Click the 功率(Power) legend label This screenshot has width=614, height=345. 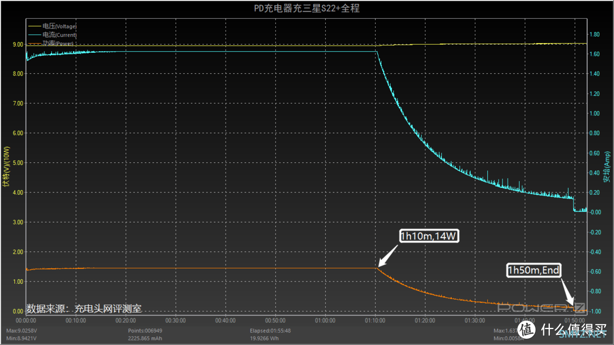pos(58,43)
